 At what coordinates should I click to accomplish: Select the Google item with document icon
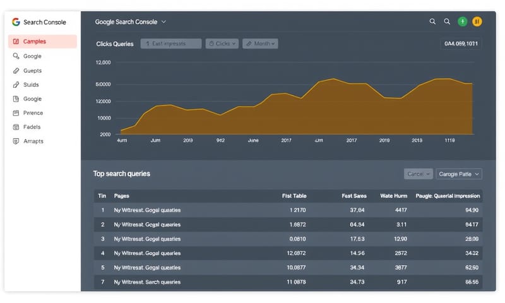coord(32,99)
